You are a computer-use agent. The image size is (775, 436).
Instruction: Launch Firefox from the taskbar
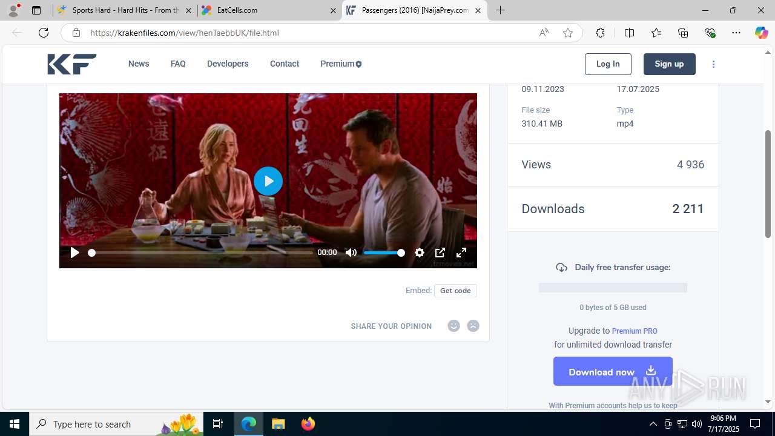click(308, 424)
